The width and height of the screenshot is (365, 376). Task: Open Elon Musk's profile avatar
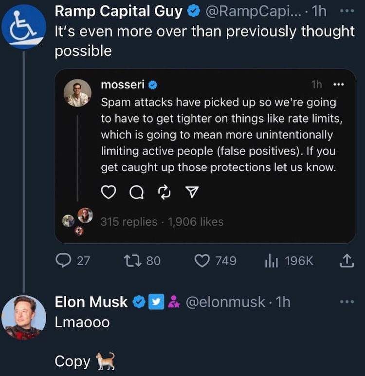(x=23, y=318)
